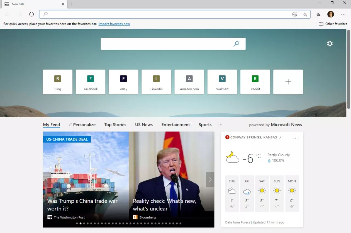Open the eBay quick link tile

tap(123, 82)
